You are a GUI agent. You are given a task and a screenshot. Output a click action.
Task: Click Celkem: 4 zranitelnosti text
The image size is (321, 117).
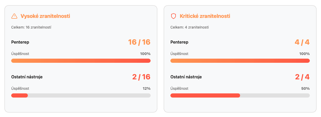coord(189,27)
